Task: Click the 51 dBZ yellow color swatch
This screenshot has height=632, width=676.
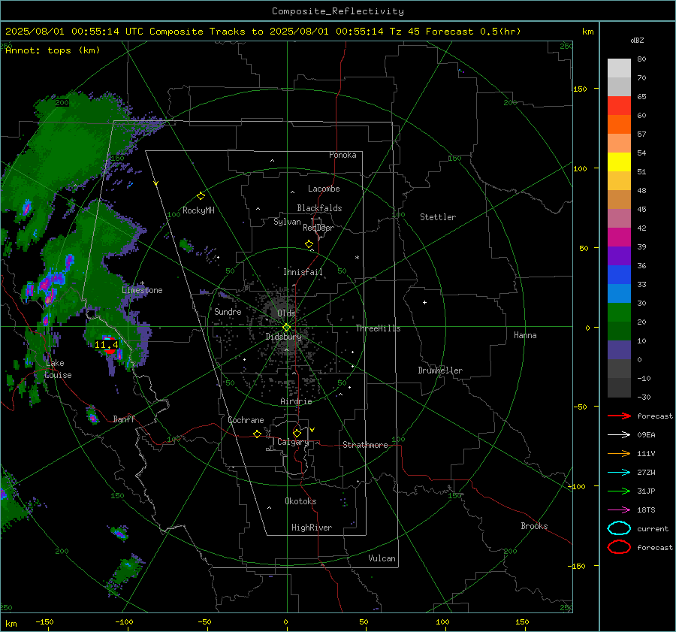Action: pos(619,162)
